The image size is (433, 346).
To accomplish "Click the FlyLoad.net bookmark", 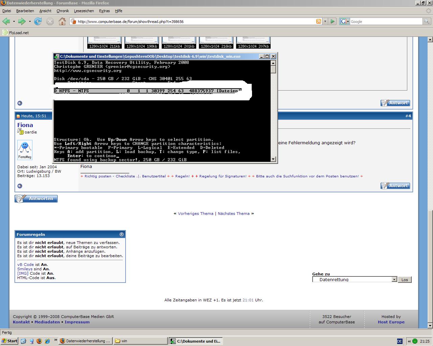I will (x=16, y=33).
